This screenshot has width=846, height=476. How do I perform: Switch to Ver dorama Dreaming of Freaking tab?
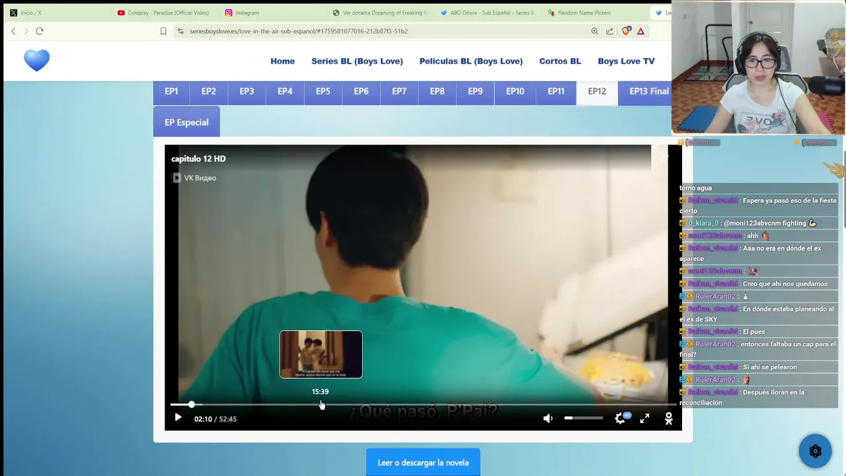[380, 13]
